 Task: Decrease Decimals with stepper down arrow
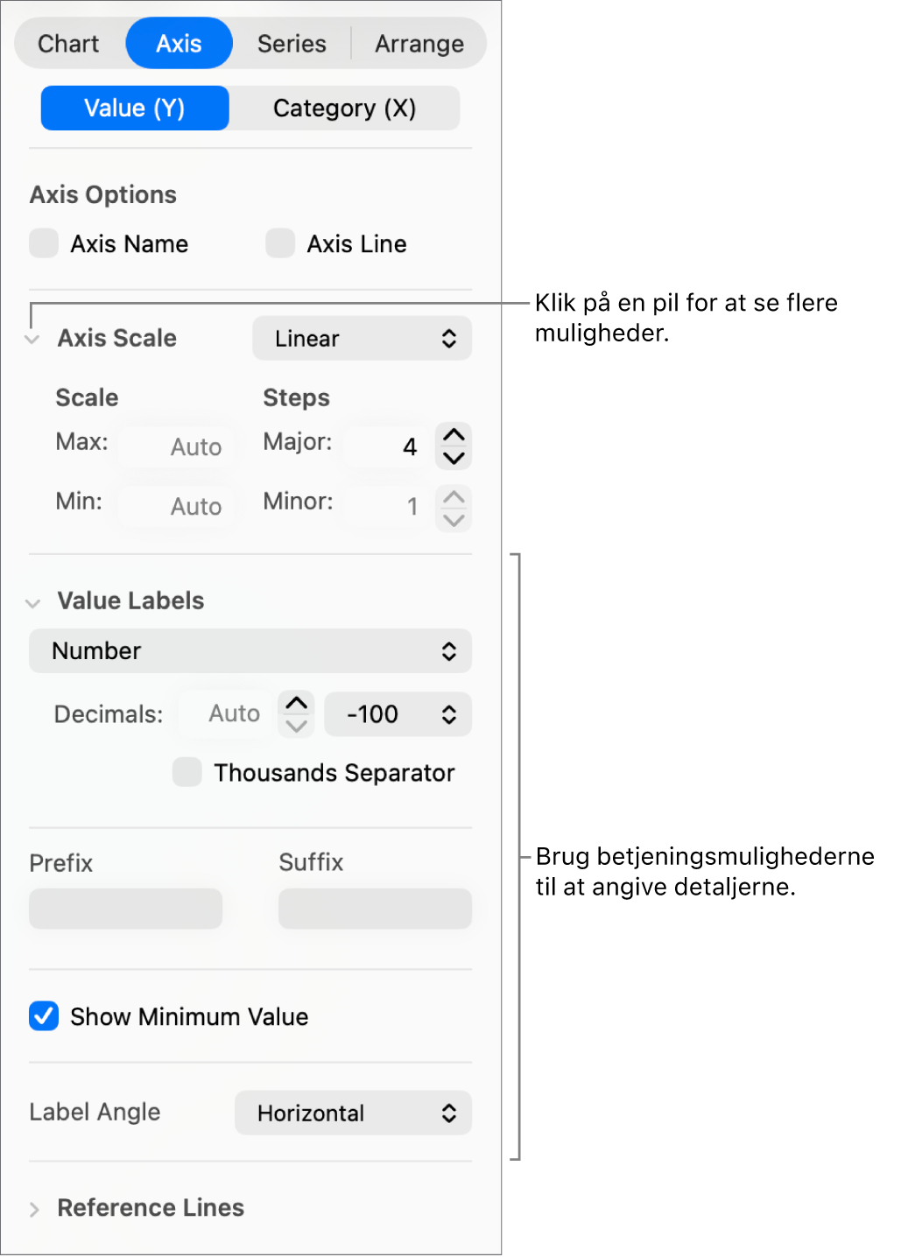pos(297,726)
